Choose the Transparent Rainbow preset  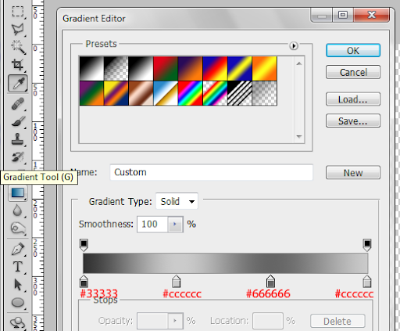pyautogui.click(x=215, y=93)
